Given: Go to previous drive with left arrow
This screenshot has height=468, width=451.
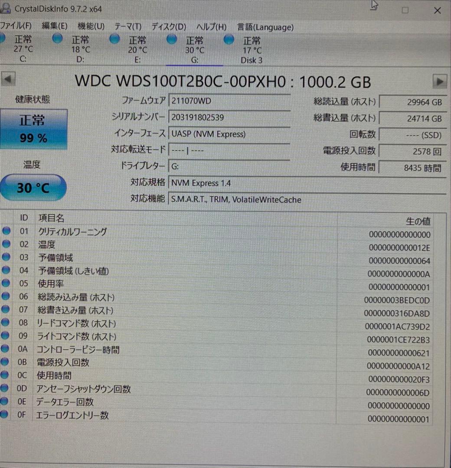Looking at the screenshot, I should pos(8,78).
